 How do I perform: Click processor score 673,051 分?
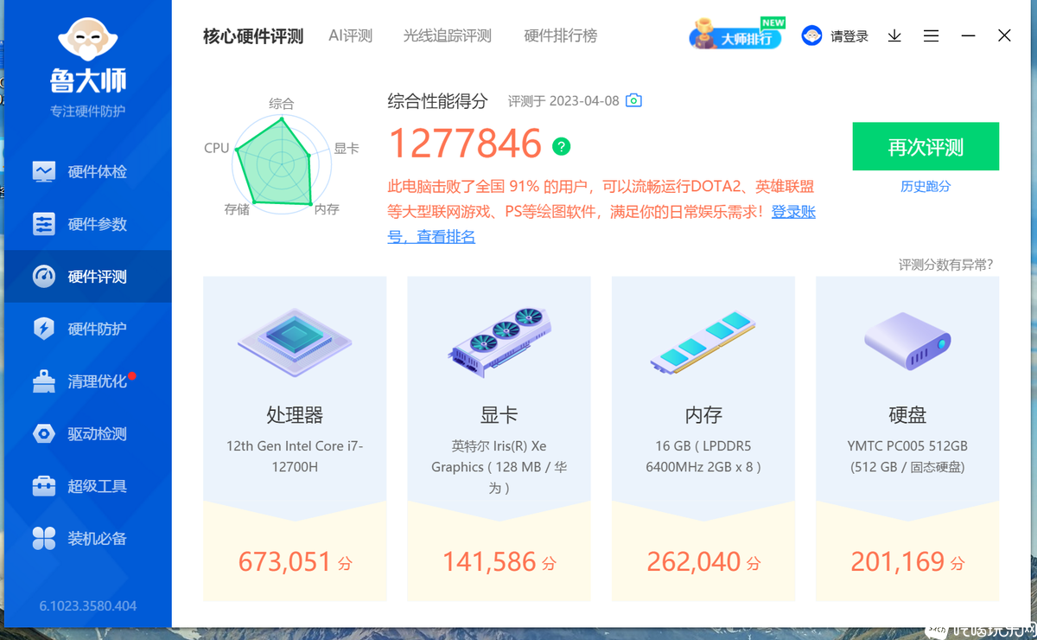click(x=295, y=562)
